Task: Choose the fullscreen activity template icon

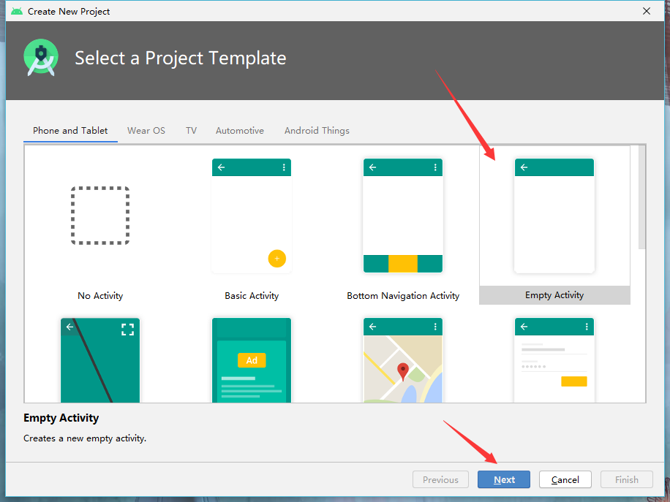Action: (x=100, y=360)
